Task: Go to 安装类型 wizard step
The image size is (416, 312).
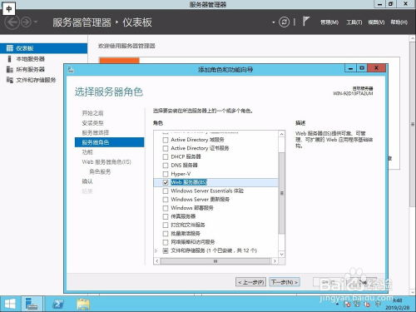Action: pos(92,123)
